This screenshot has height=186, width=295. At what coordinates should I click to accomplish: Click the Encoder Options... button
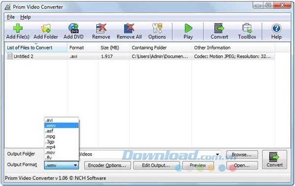[107, 165]
